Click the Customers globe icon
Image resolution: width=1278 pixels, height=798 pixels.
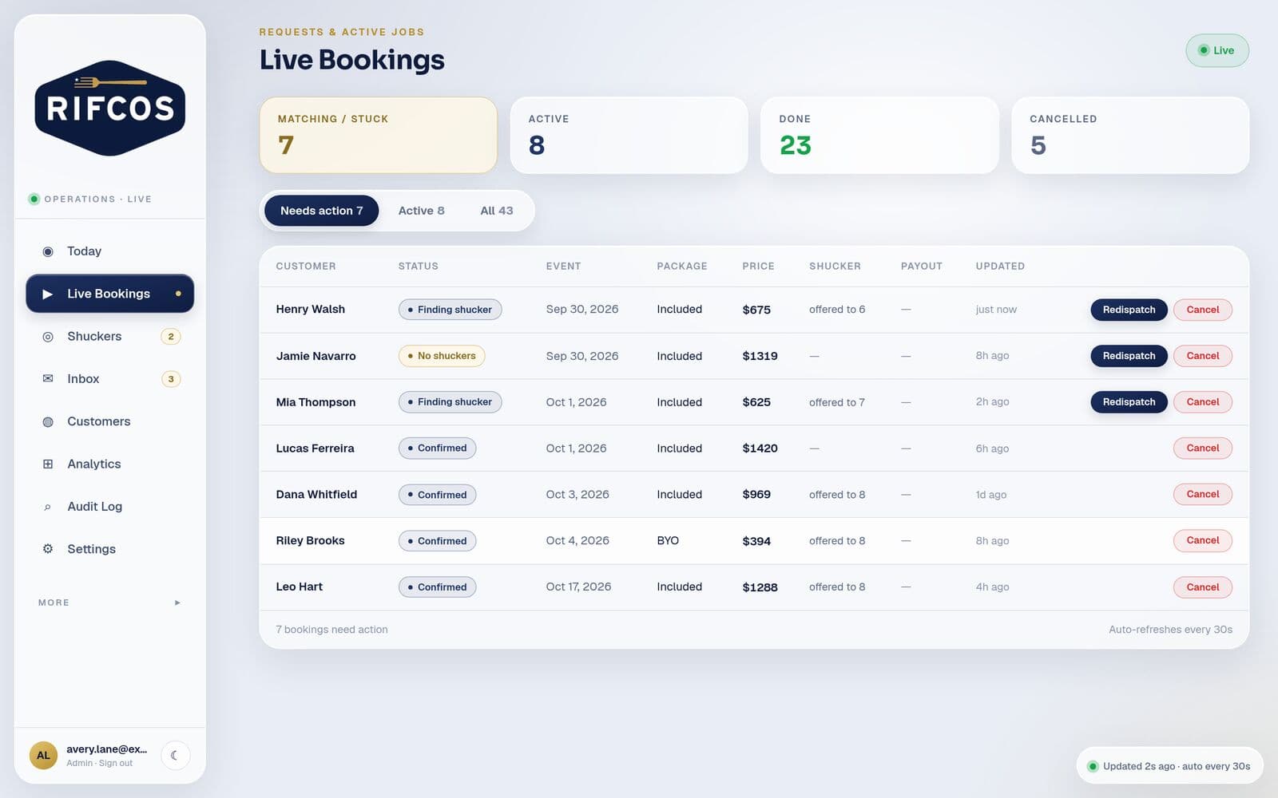(48, 421)
